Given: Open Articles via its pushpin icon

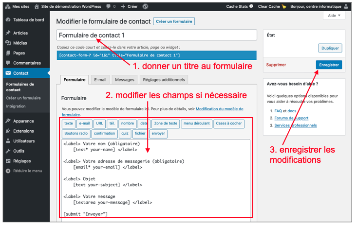Looking at the screenshot, I should pos(8,33).
